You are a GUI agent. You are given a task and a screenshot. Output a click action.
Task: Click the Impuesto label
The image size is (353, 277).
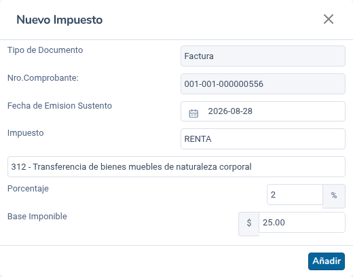(26, 133)
